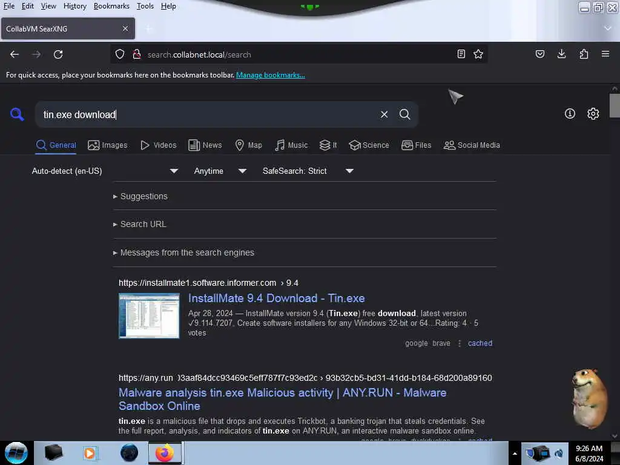Show hidden system tray icons
This screenshot has width=620, height=465.
coord(515,453)
